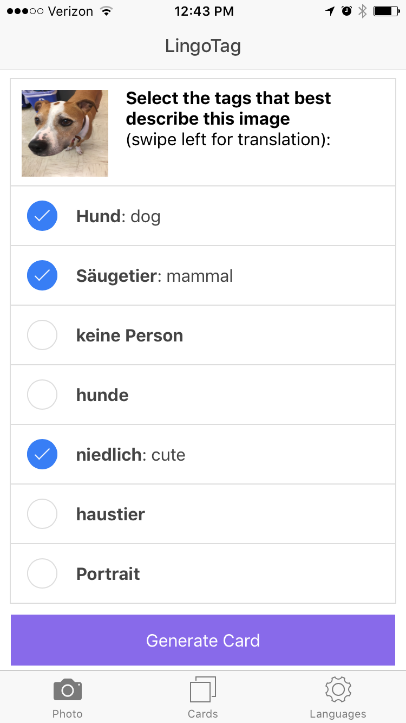Check the hunde tag circle

point(42,395)
